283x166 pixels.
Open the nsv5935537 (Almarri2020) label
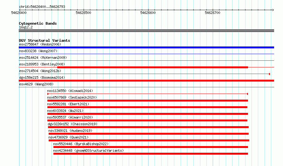click(70, 117)
